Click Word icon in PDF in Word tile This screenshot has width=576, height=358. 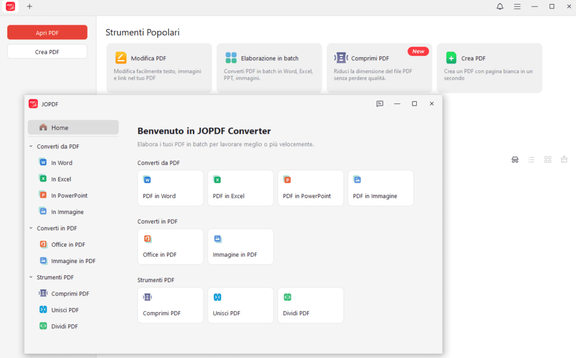[x=147, y=180]
